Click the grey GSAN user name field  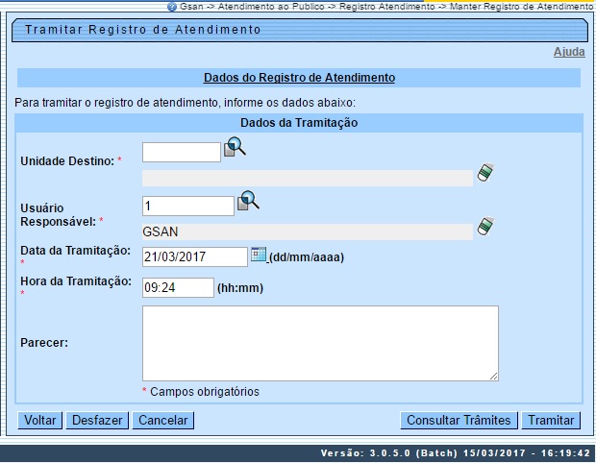307,231
